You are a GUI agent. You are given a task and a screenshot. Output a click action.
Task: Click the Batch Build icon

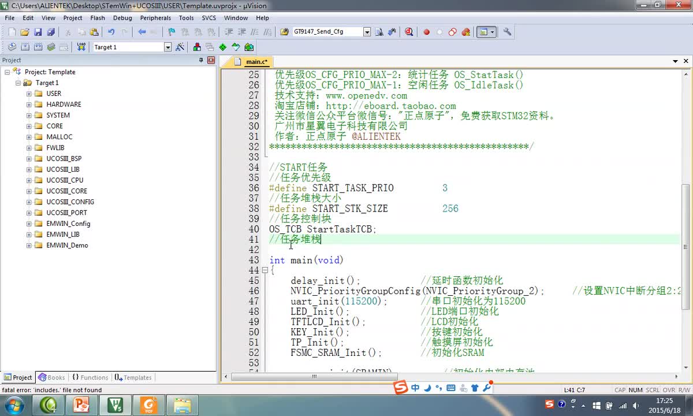[51, 47]
